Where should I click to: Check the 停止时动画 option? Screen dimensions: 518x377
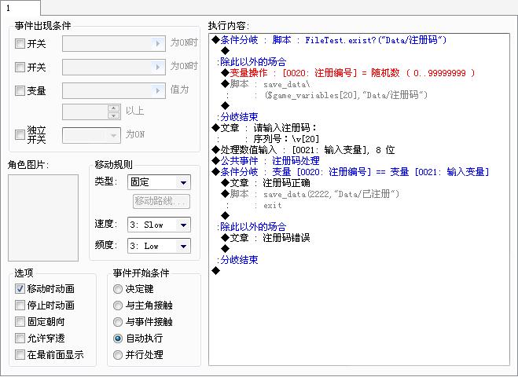click(20, 306)
